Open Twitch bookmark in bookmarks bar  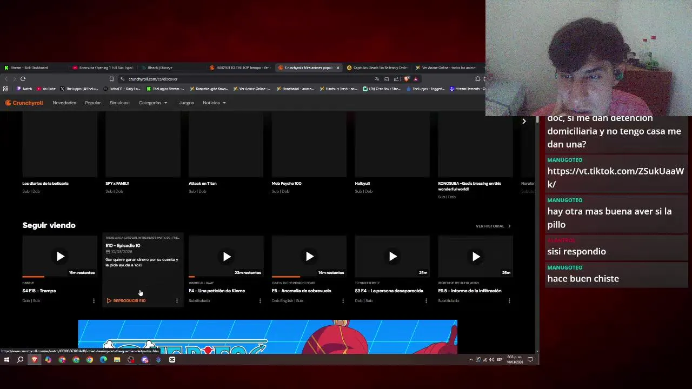(x=24, y=89)
